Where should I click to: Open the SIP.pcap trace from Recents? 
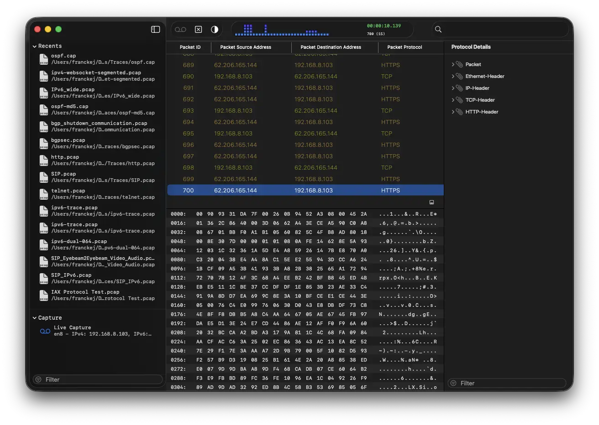(43, 177)
